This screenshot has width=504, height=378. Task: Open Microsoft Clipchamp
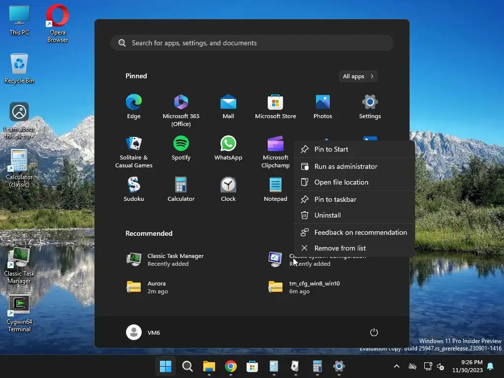(276, 152)
